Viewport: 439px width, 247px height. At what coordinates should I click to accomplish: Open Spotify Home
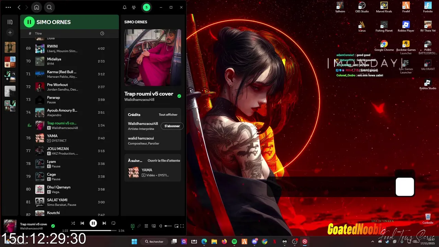point(36,7)
